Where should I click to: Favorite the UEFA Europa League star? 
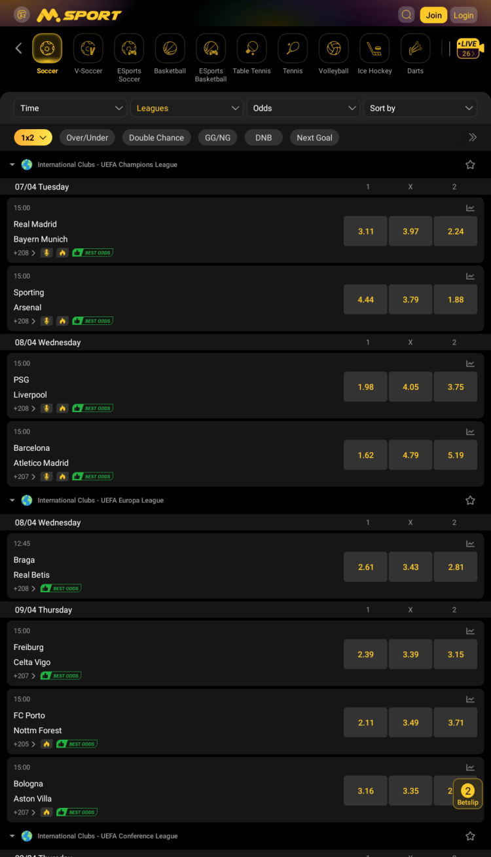click(x=470, y=501)
